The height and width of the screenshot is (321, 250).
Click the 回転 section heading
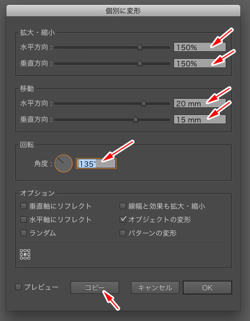click(27, 145)
